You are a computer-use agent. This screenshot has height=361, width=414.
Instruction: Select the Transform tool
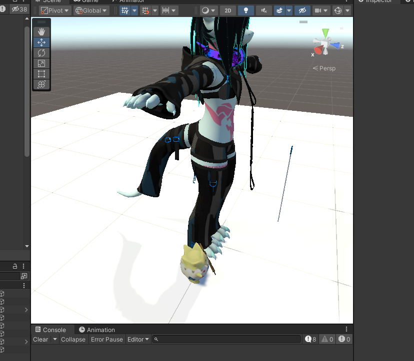click(41, 84)
